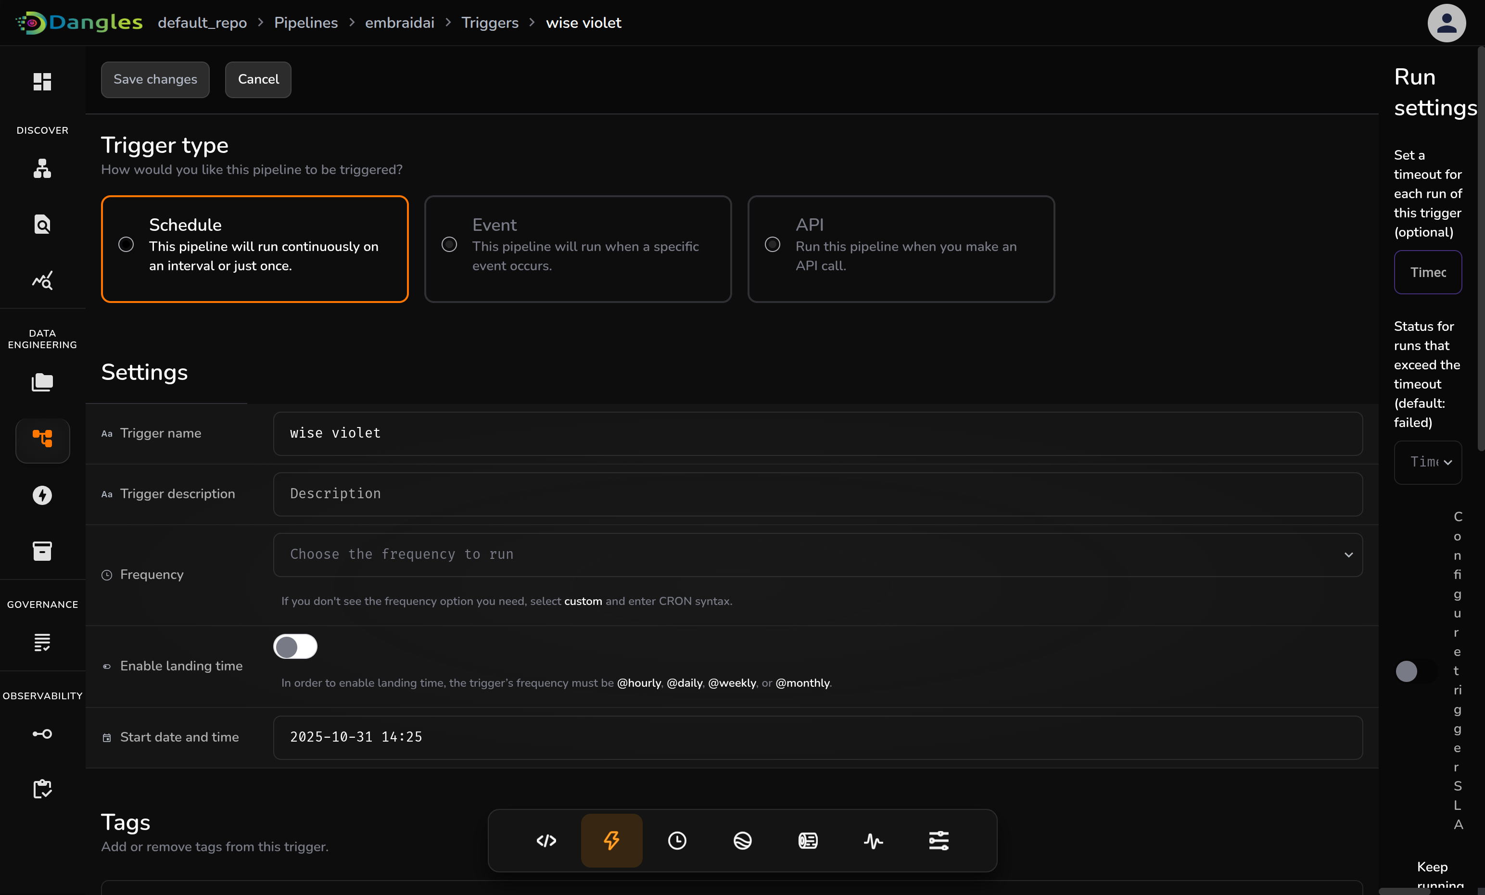Navigate to Triggers breadcrumb item
The image size is (1485, 895).
(489, 23)
